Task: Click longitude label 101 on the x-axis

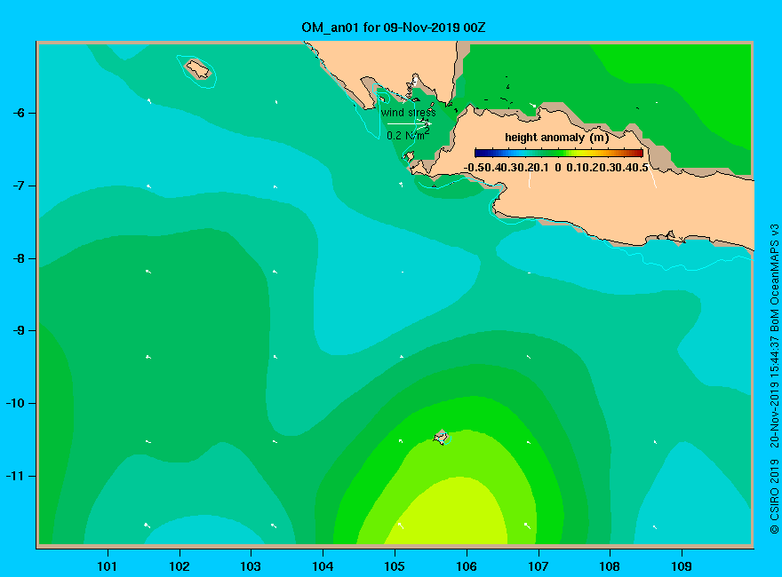Action: coord(107,566)
